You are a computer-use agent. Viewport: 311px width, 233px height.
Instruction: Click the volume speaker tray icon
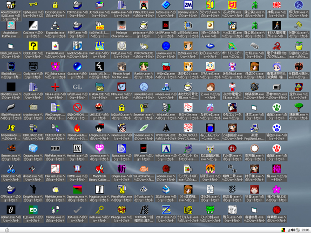pos(293,230)
